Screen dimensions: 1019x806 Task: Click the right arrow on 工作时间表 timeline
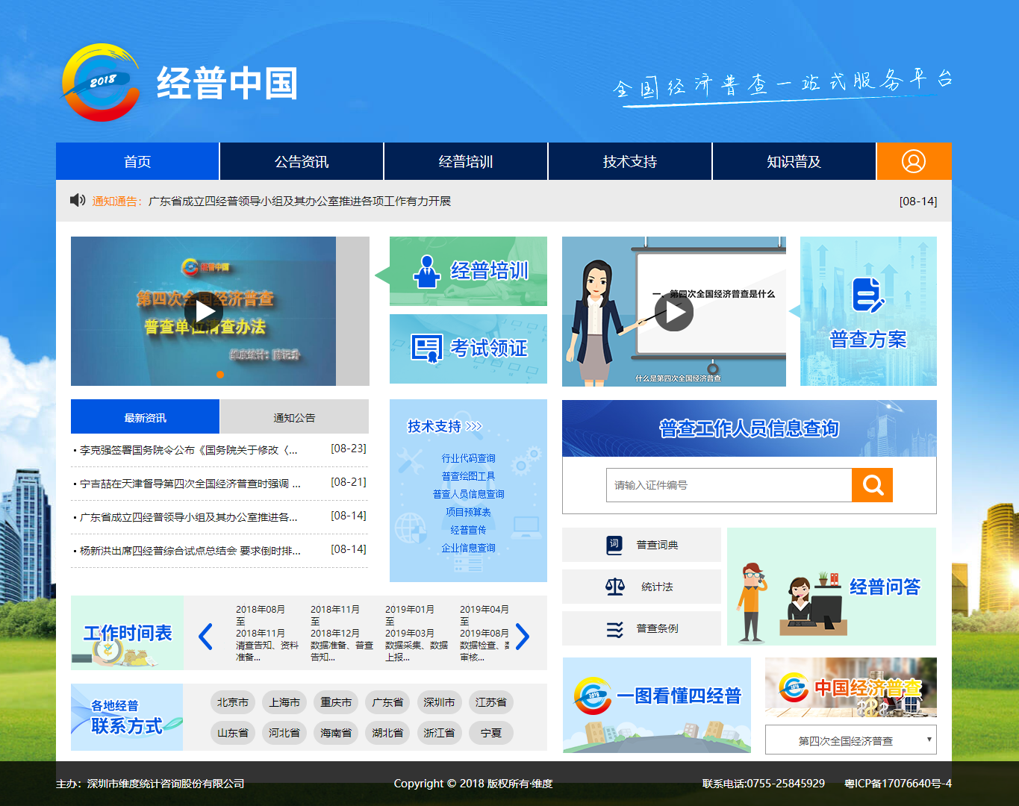523,637
